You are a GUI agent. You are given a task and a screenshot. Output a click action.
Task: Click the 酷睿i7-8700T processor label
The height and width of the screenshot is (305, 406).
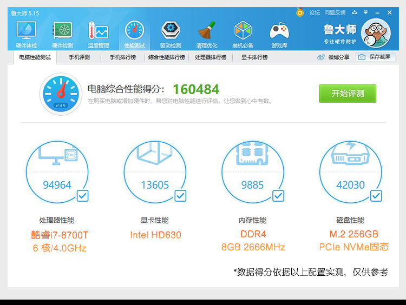pyautogui.click(x=60, y=235)
